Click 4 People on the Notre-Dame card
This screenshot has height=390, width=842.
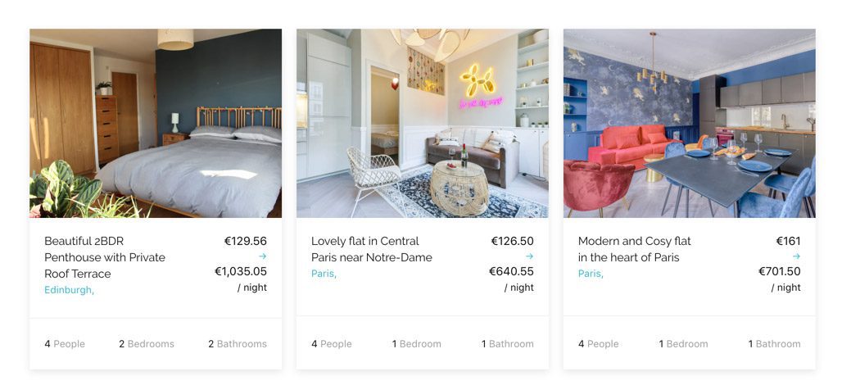[332, 344]
